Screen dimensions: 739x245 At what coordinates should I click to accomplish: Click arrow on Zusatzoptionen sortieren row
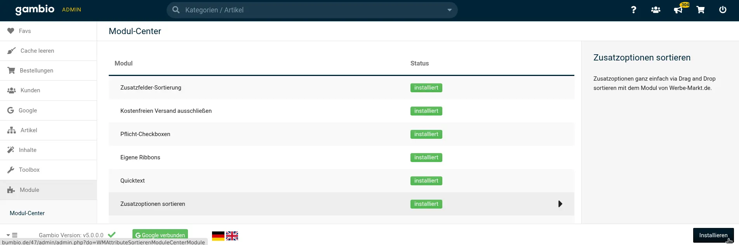pos(560,204)
